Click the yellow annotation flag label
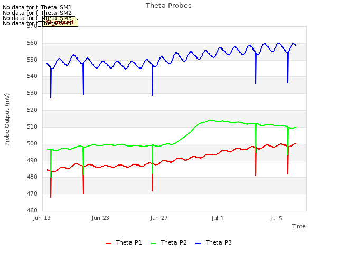 tap(60, 22)
